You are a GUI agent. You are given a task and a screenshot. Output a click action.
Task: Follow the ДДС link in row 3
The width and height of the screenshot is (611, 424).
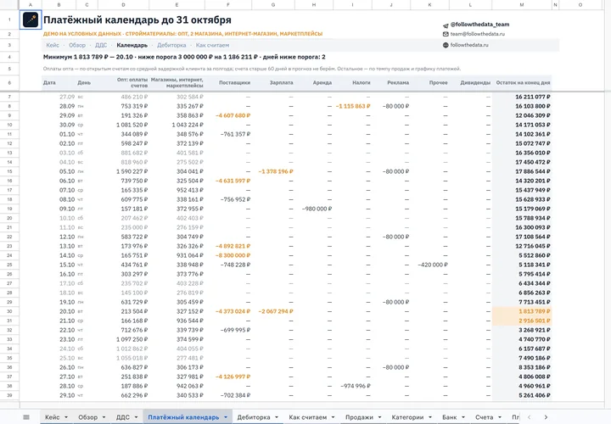point(101,45)
